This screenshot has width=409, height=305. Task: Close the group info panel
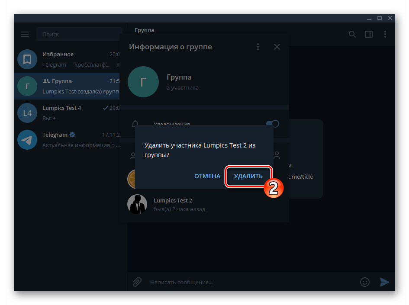[x=277, y=47]
